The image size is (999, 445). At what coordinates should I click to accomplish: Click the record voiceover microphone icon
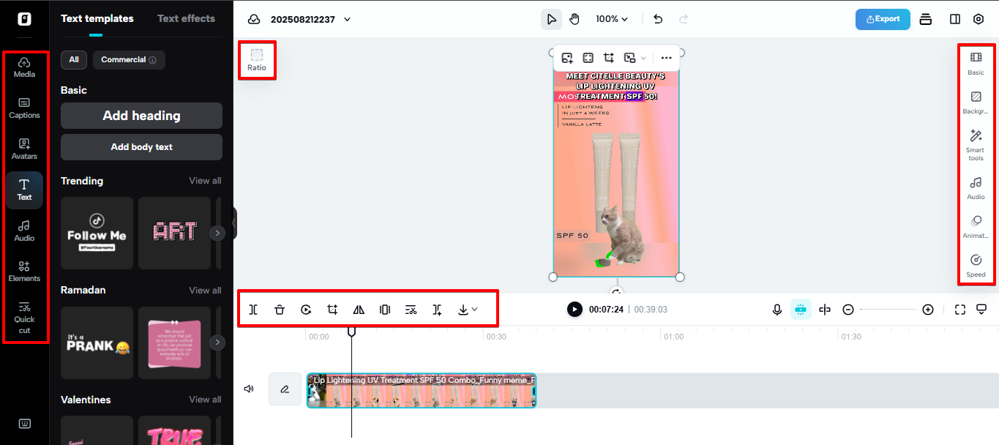pyautogui.click(x=777, y=310)
